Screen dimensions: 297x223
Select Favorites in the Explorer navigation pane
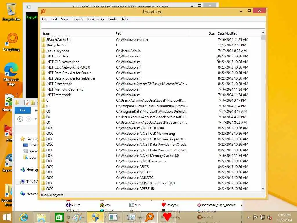point(29,139)
